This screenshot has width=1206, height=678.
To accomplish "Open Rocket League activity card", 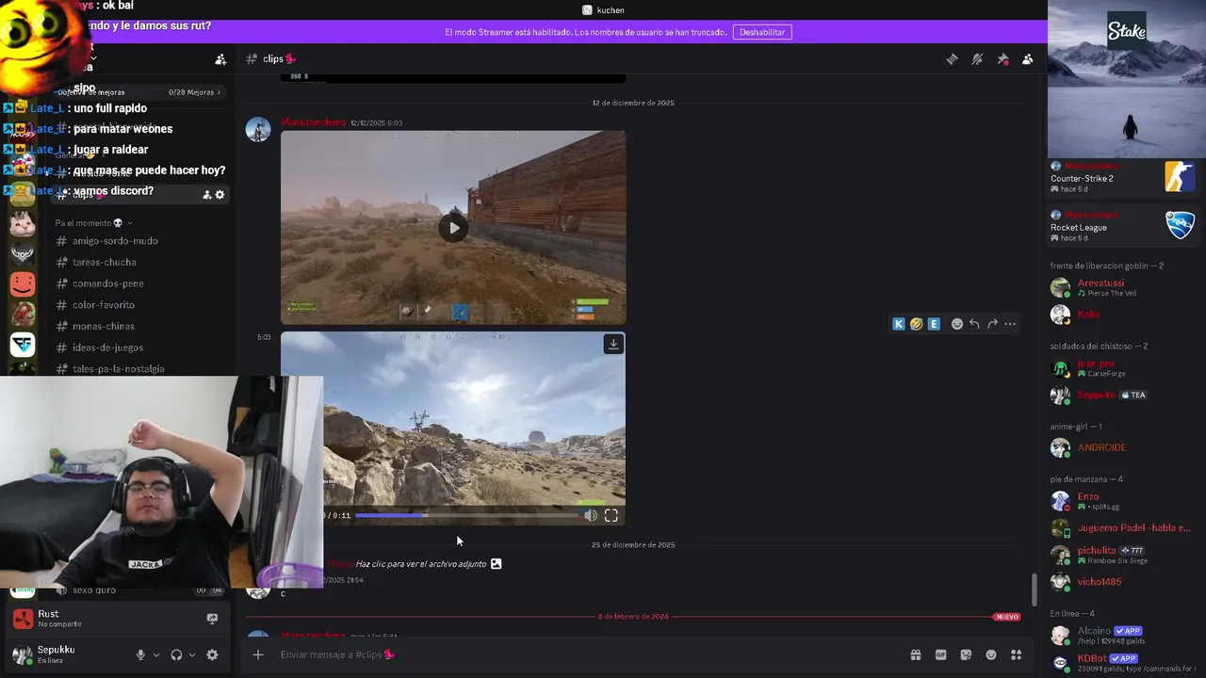I will 1124,226.
